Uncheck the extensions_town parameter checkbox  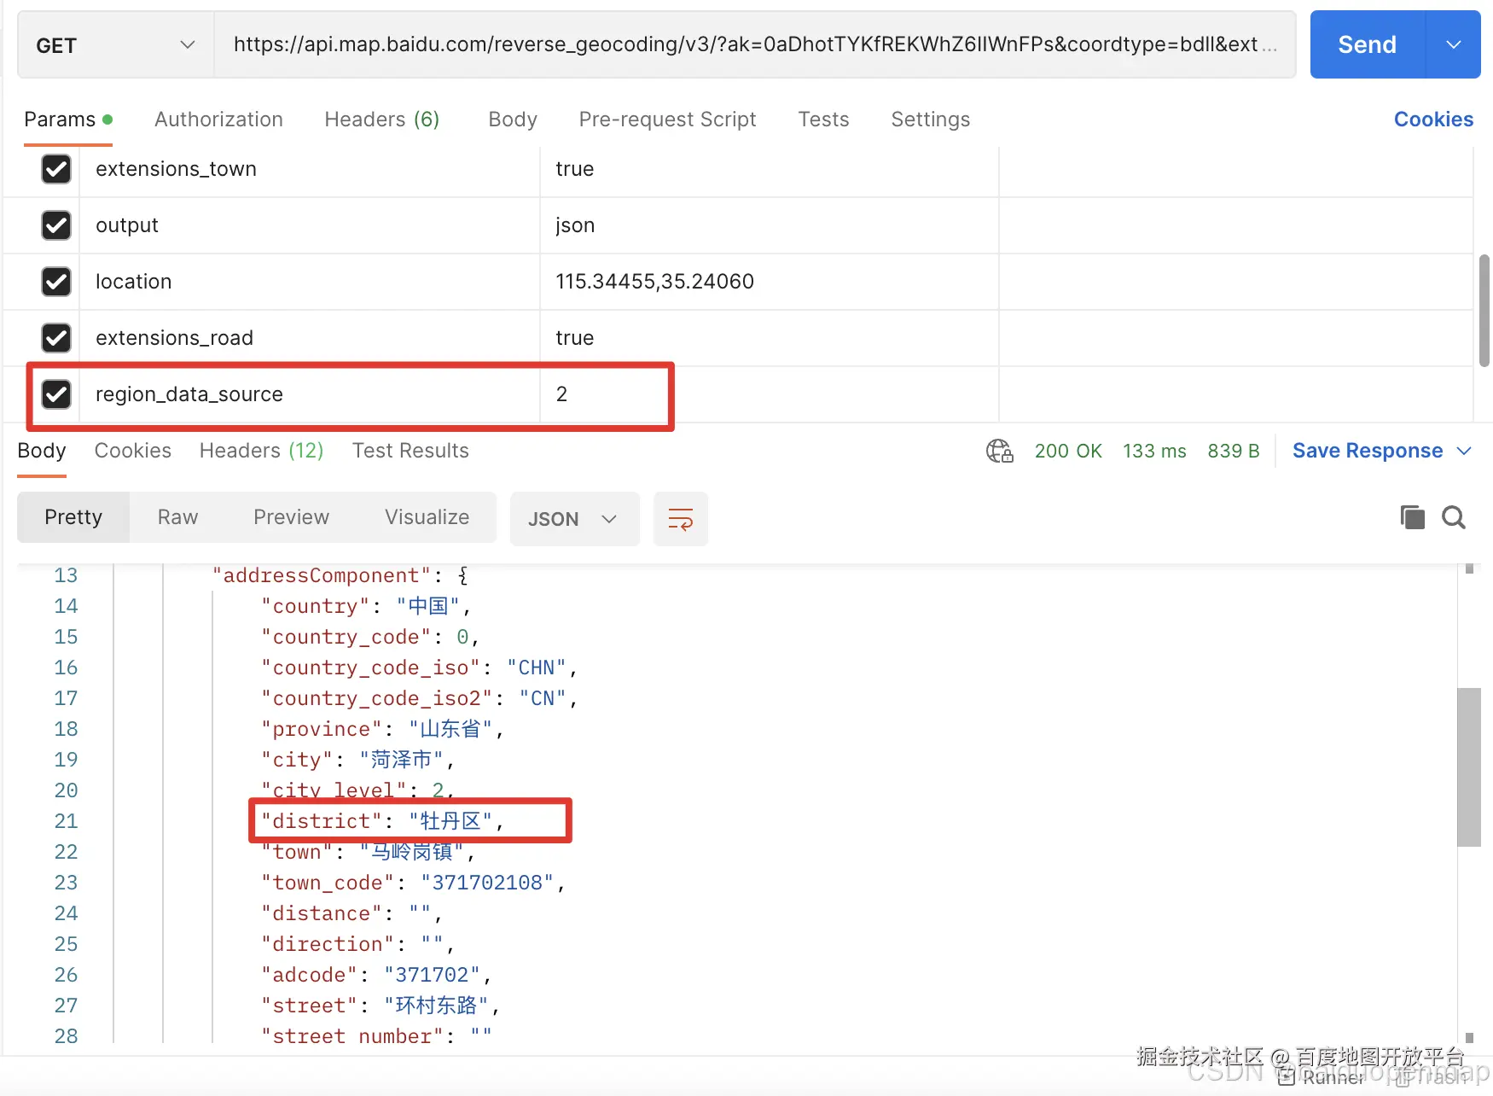pos(56,169)
